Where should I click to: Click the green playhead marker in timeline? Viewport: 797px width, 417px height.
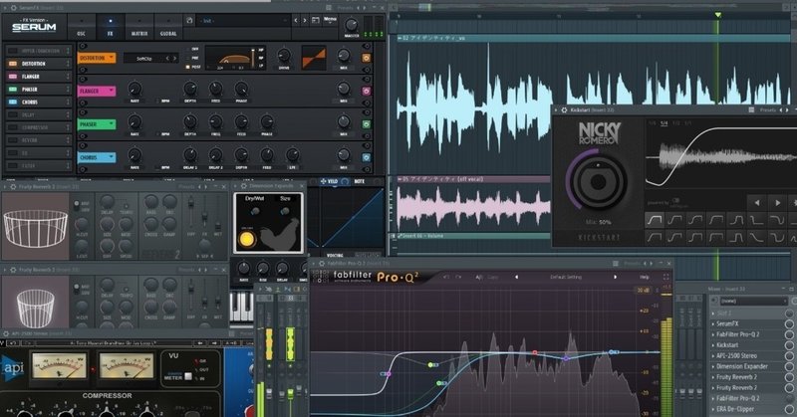coord(718,15)
